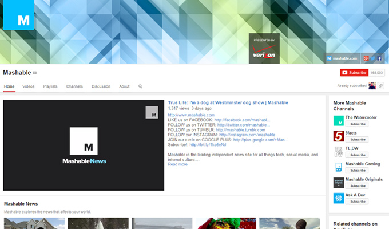Open the Facebook banner icon

pyautogui.click(x=379, y=58)
